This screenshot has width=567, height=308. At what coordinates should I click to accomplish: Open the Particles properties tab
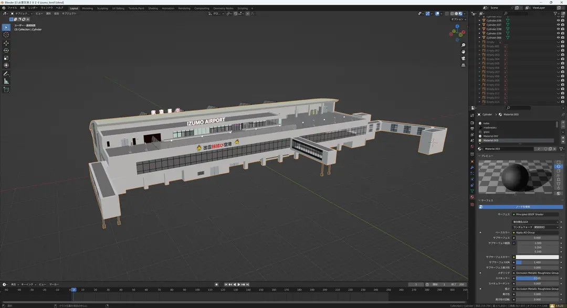coord(472,173)
